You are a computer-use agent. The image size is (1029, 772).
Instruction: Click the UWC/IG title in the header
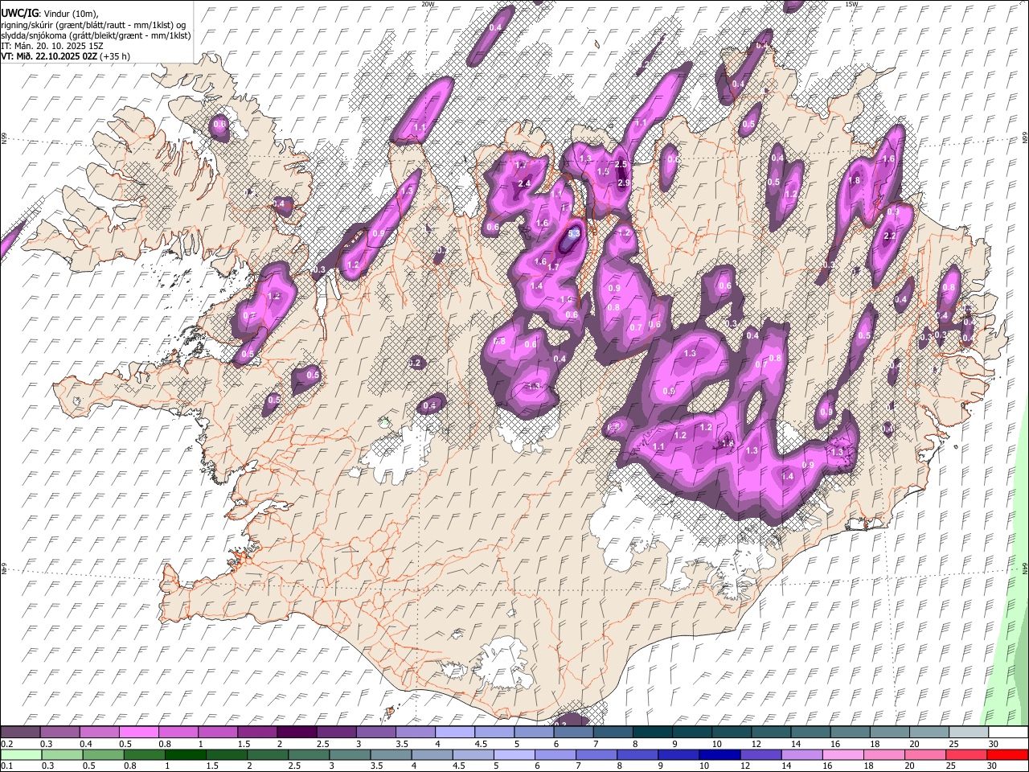[19, 13]
